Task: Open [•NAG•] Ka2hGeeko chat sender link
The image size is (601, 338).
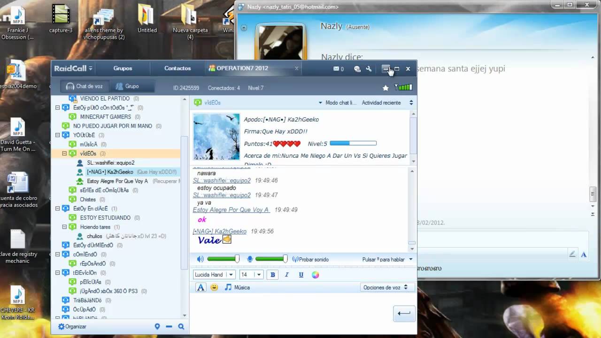Action: point(219,231)
